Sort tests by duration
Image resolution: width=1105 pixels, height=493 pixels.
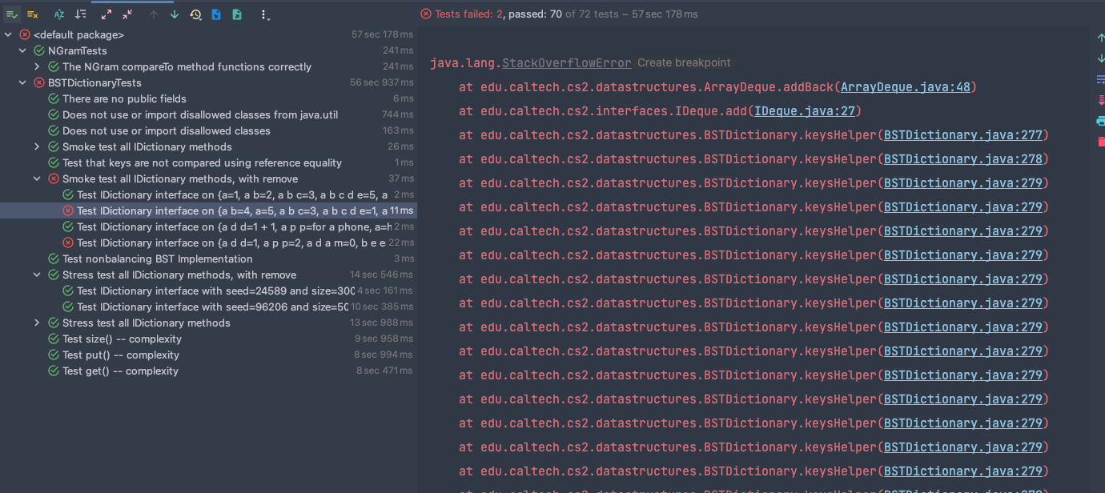tap(81, 14)
